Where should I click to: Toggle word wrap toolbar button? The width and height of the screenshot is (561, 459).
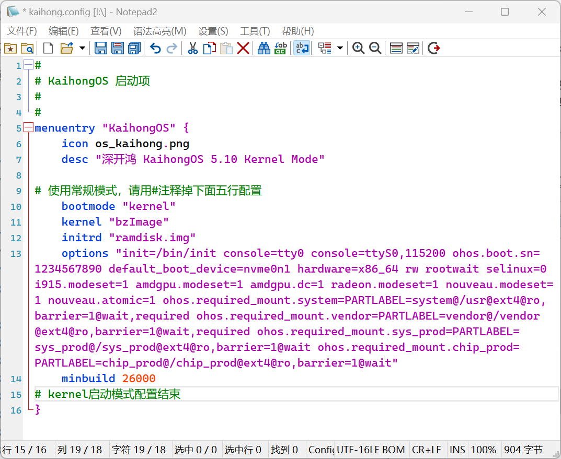pyautogui.click(x=302, y=48)
